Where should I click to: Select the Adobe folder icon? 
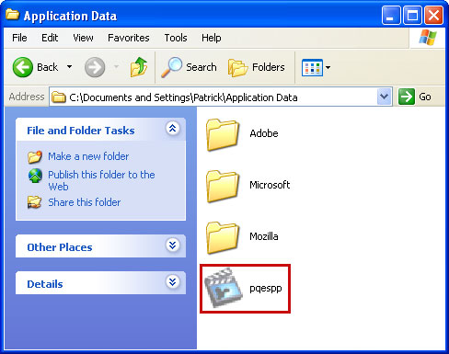pos(223,134)
